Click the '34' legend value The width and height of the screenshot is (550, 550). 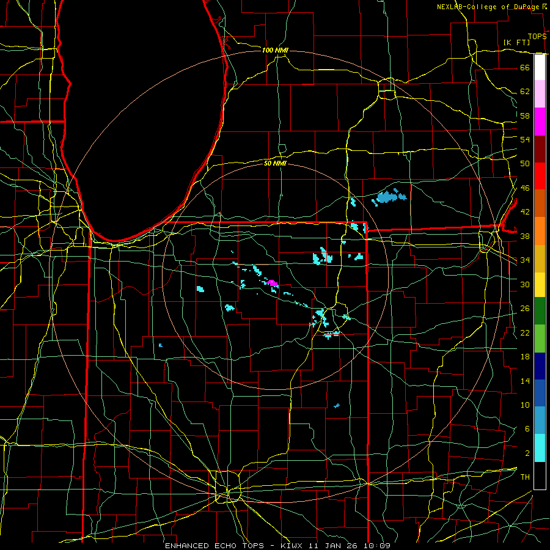(525, 260)
